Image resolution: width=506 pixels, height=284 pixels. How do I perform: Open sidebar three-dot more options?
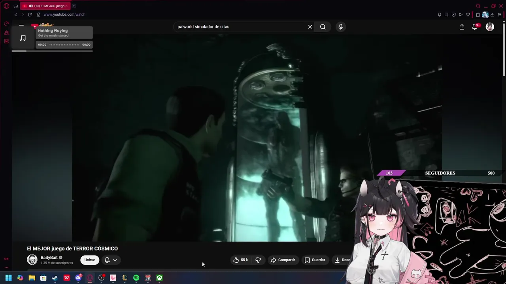(x=6, y=267)
